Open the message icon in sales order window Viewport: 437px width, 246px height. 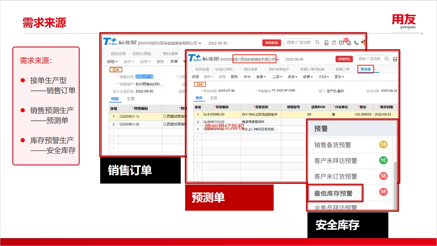(341, 43)
